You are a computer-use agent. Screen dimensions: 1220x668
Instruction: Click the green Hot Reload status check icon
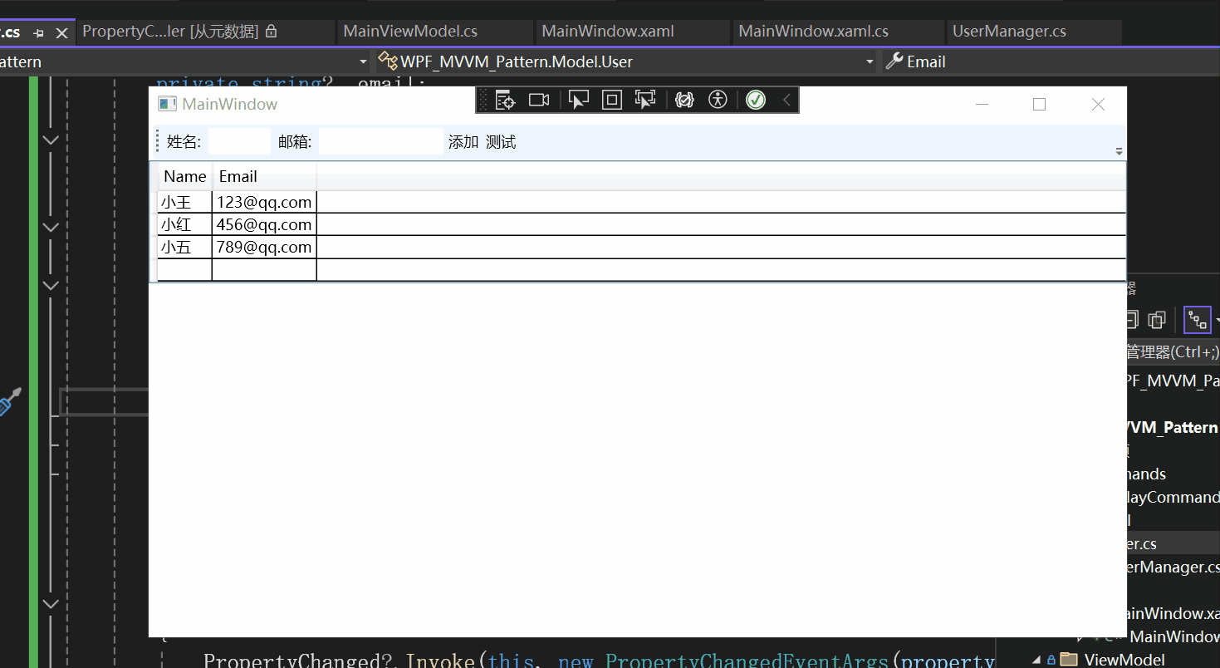coord(755,99)
